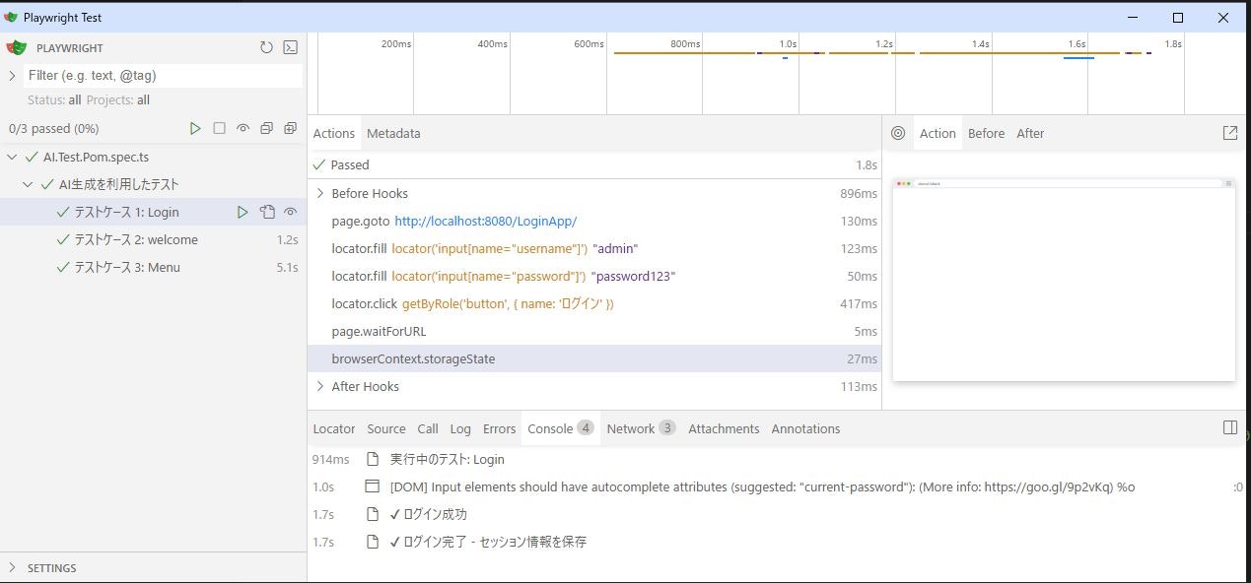Expand the filter options chevron

click(x=13, y=75)
